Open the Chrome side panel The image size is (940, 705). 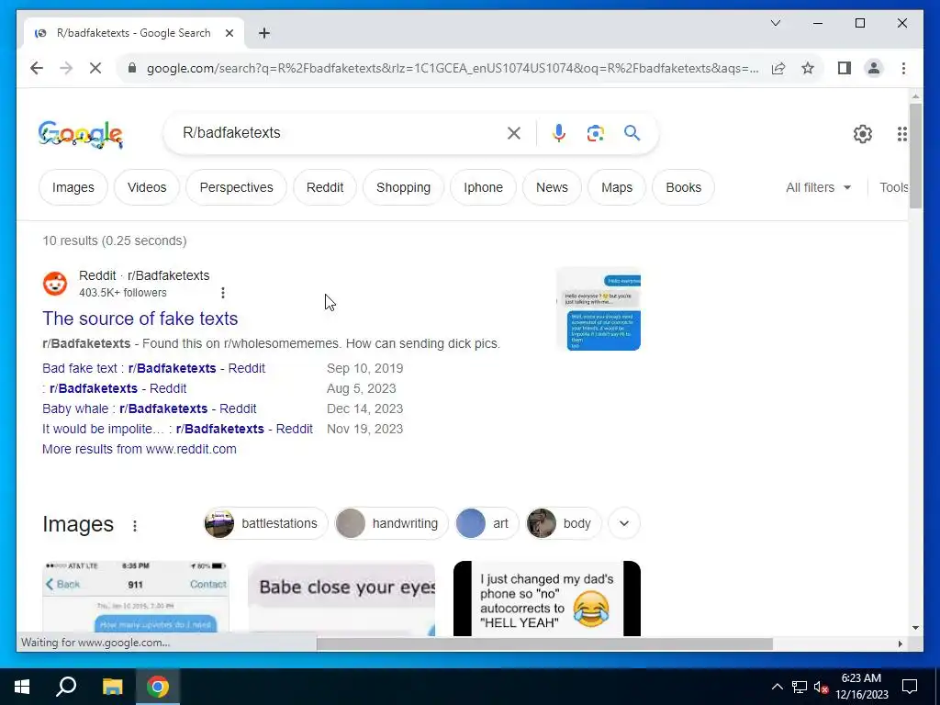[x=845, y=68]
